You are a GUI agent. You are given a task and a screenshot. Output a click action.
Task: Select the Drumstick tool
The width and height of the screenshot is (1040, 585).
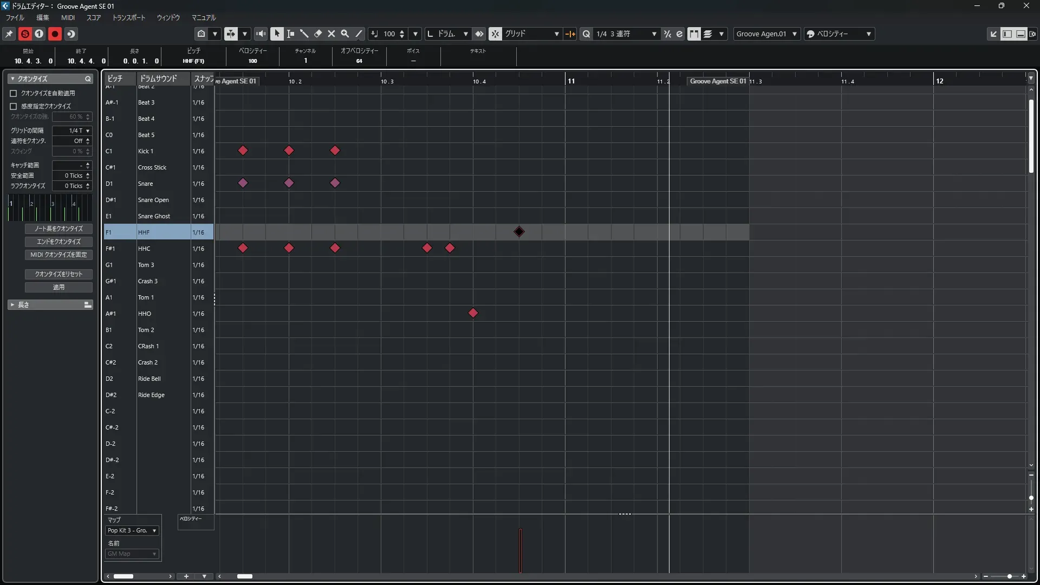click(x=304, y=34)
